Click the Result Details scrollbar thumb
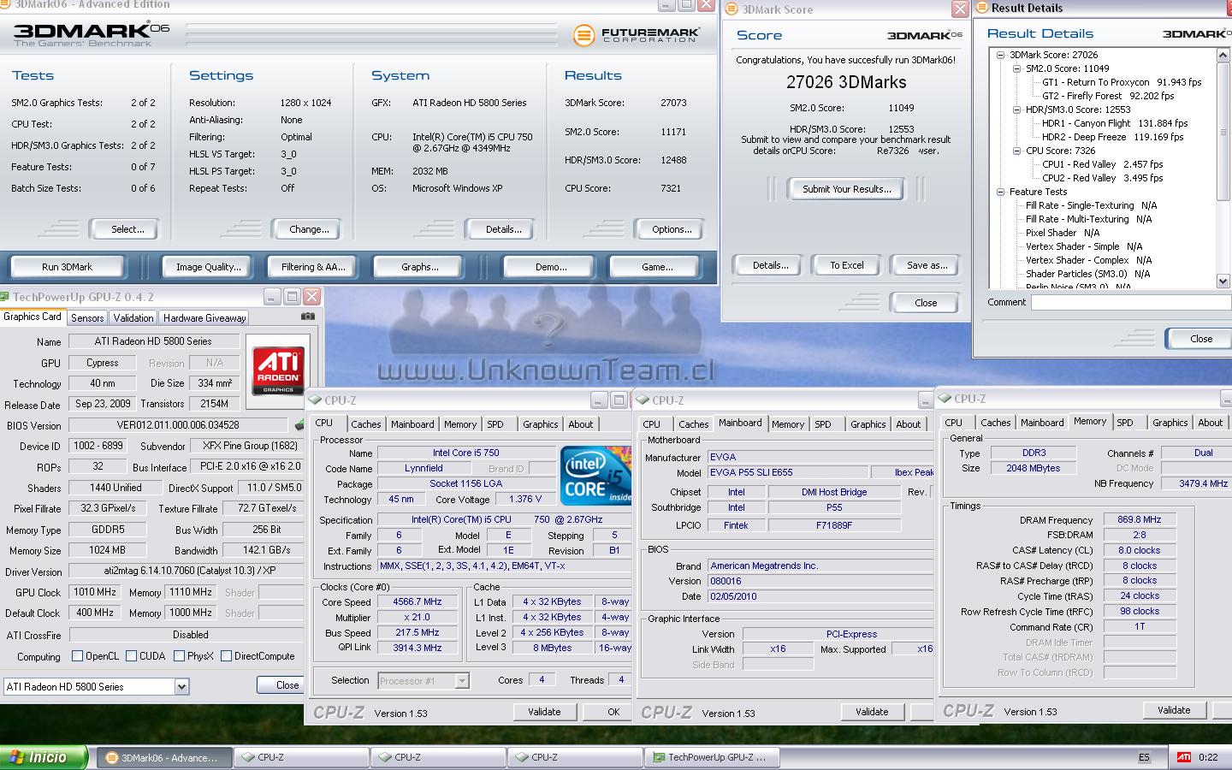This screenshot has height=770, width=1232. [1223, 133]
